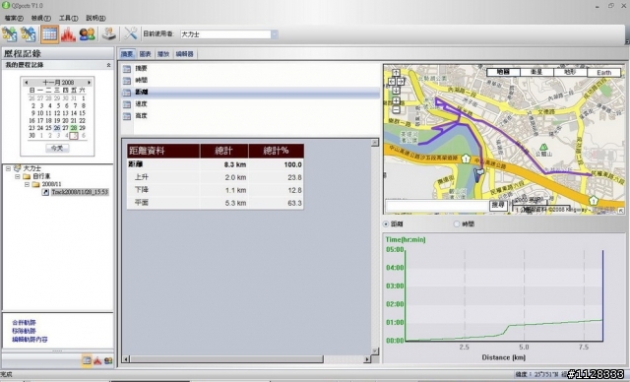Zoom in map with plus button

396,100
